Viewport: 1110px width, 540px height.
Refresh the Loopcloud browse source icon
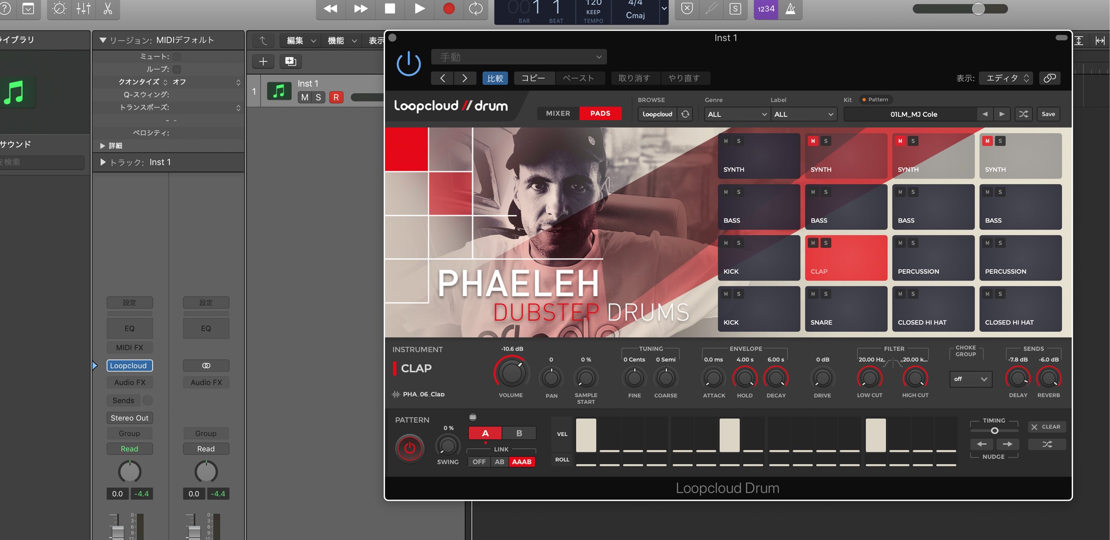pyautogui.click(x=685, y=114)
